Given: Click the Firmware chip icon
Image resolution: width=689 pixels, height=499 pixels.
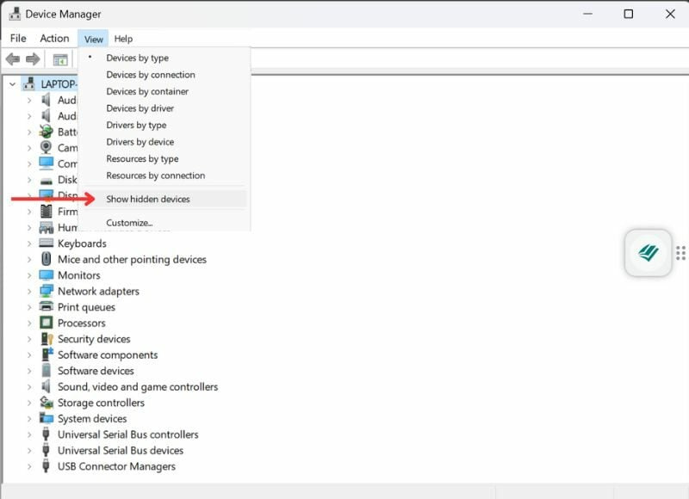Looking at the screenshot, I should tap(46, 211).
